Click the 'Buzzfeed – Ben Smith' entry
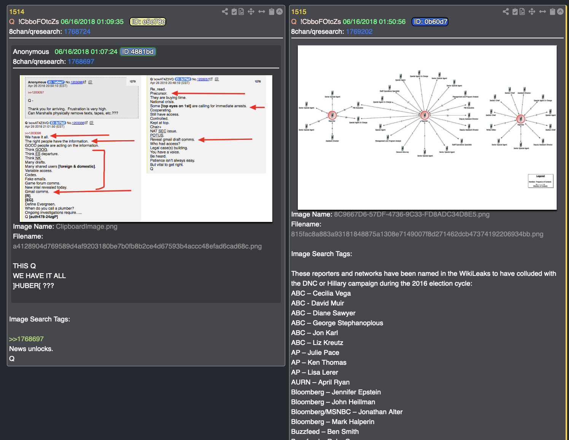This screenshot has height=440, width=569. click(325, 432)
